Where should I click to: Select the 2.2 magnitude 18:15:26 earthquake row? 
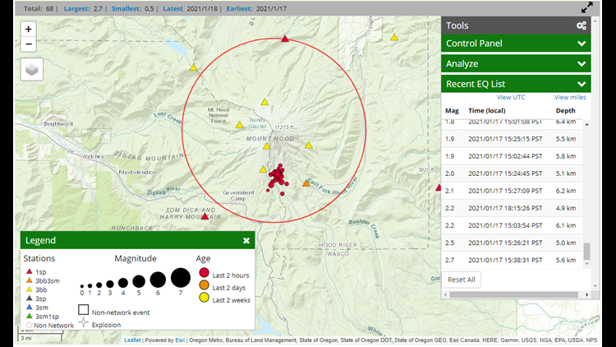pyautogui.click(x=512, y=208)
